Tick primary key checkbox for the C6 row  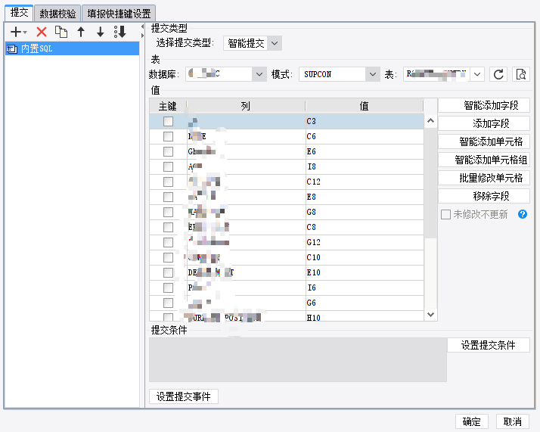(168, 136)
